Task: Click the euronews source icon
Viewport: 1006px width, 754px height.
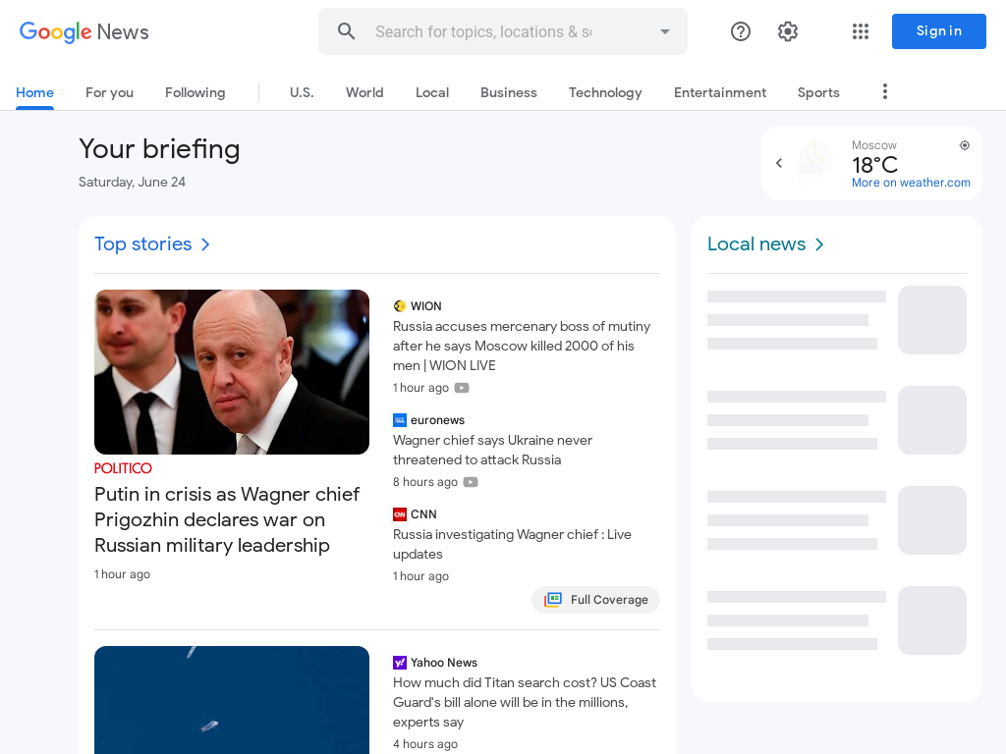Action: pos(400,420)
